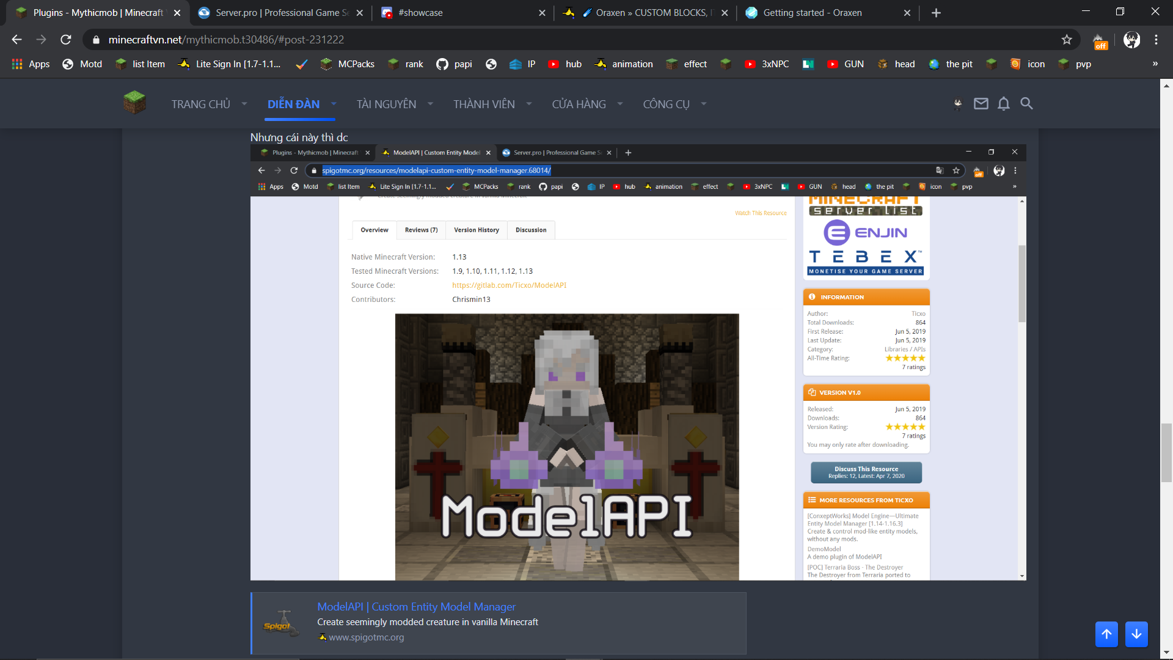This screenshot has width=1173, height=660.
Task: Bookmark this page with star icon
Action: tap(1067, 40)
